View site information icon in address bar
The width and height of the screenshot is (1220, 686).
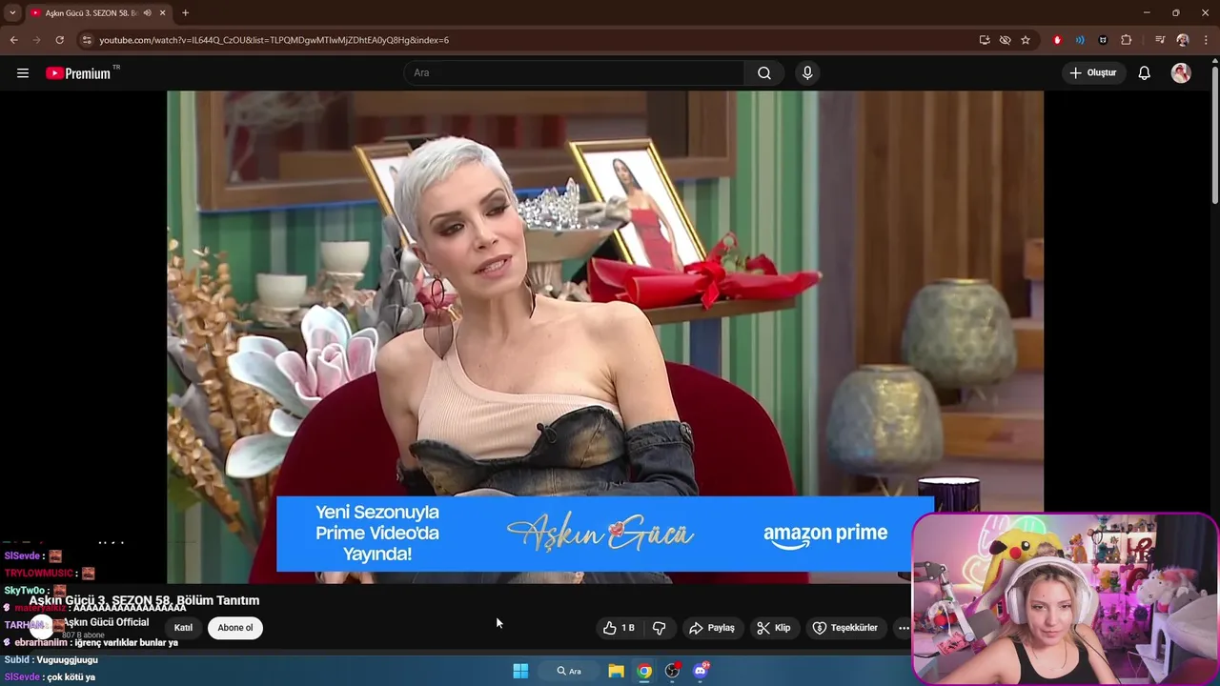point(87,40)
